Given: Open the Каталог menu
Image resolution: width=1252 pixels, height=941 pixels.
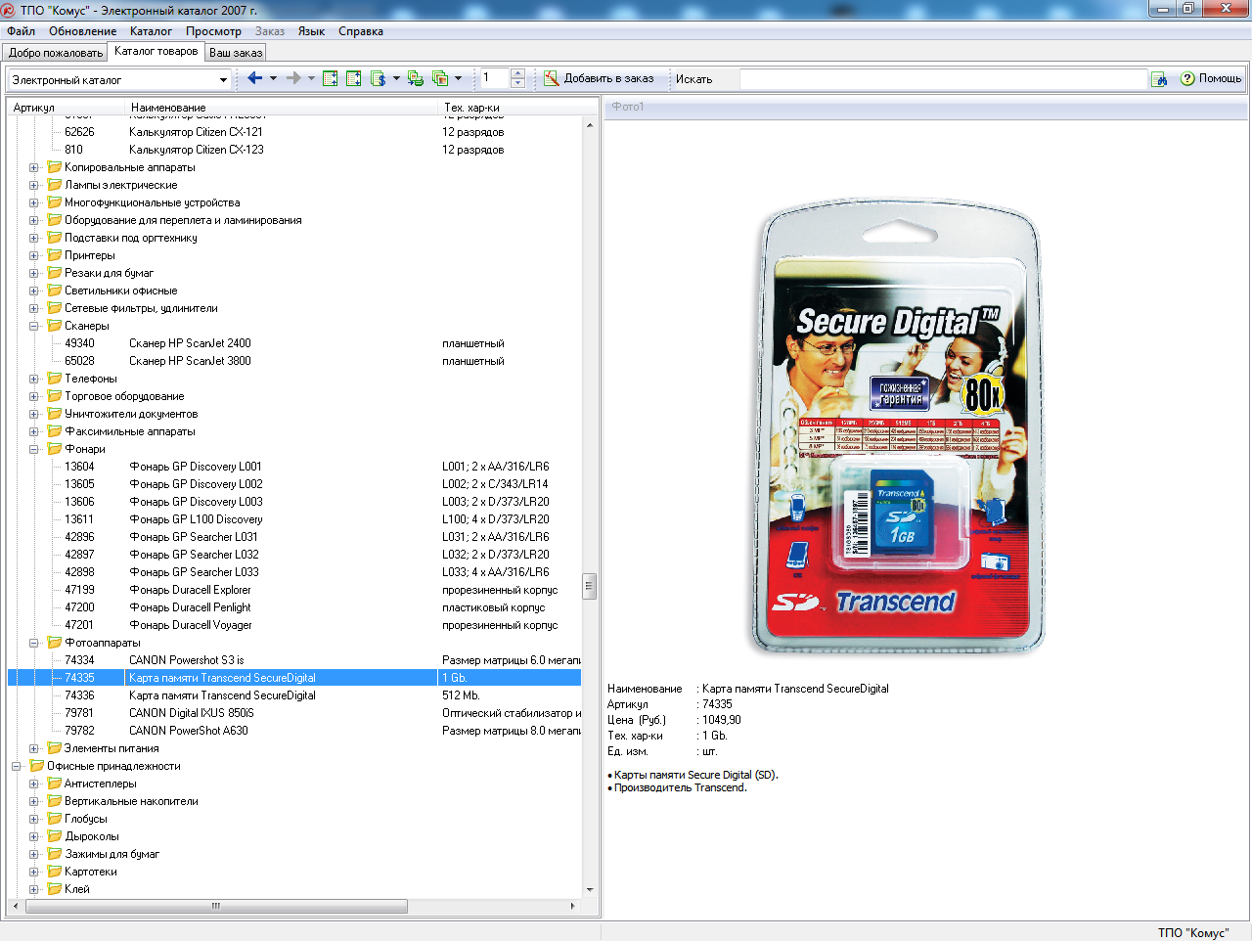Looking at the screenshot, I should (x=151, y=31).
